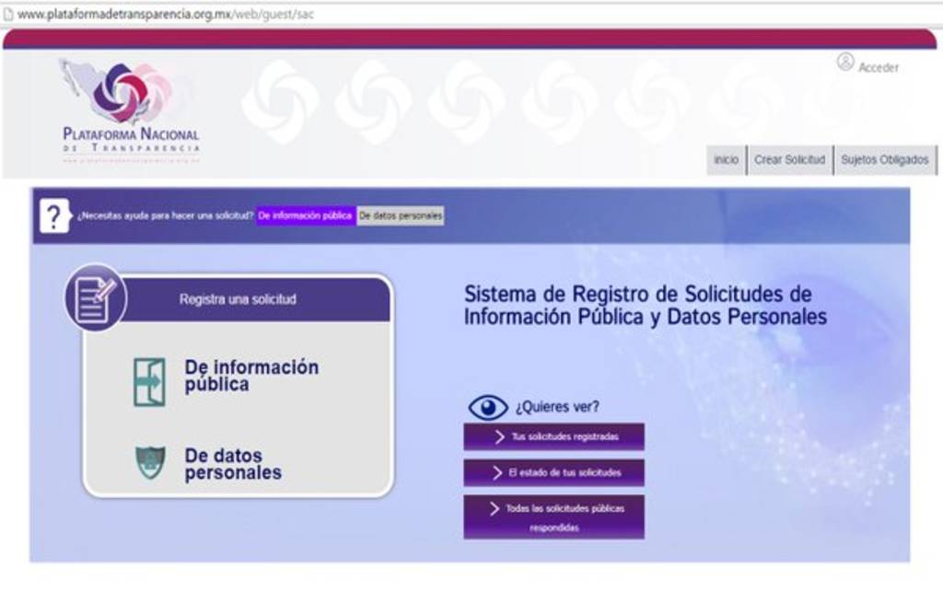Image resolution: width=943 pixels, height=592 pixels.
Task: Click the browser URL address field
Action: tap(166, 14)
